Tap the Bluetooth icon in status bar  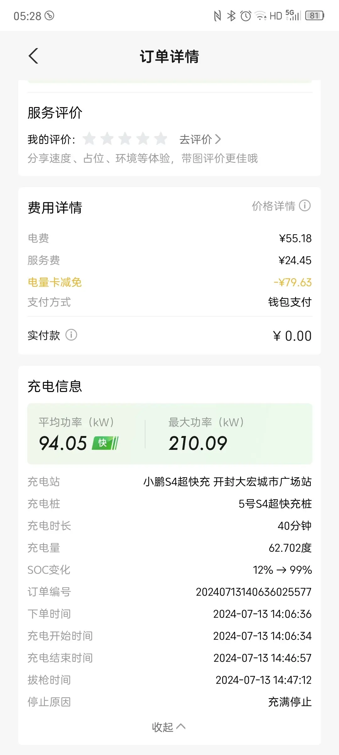[x=231, y=15]
